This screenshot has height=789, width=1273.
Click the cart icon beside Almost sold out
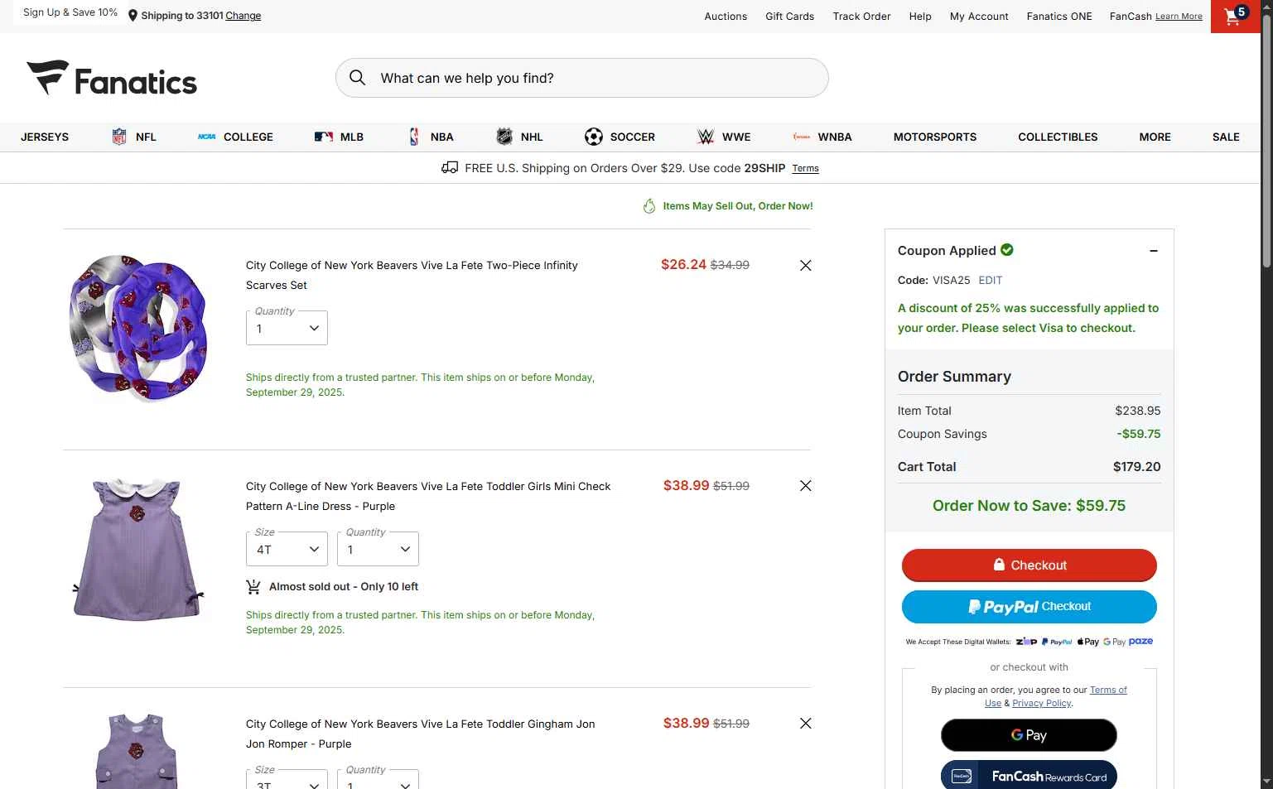point(253,587)
